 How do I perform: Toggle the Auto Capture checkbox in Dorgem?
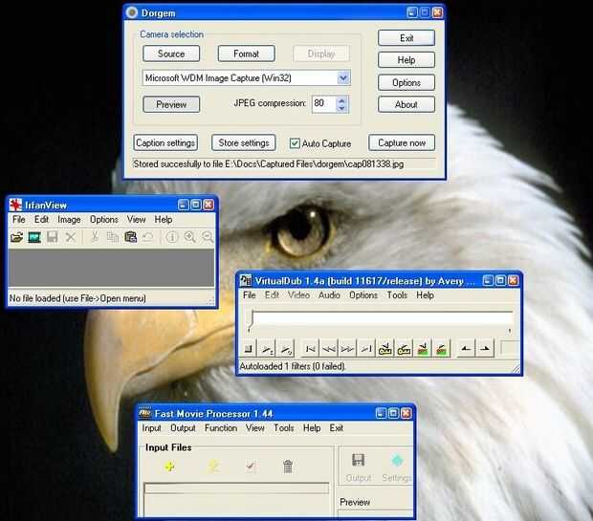click(295, 143)
